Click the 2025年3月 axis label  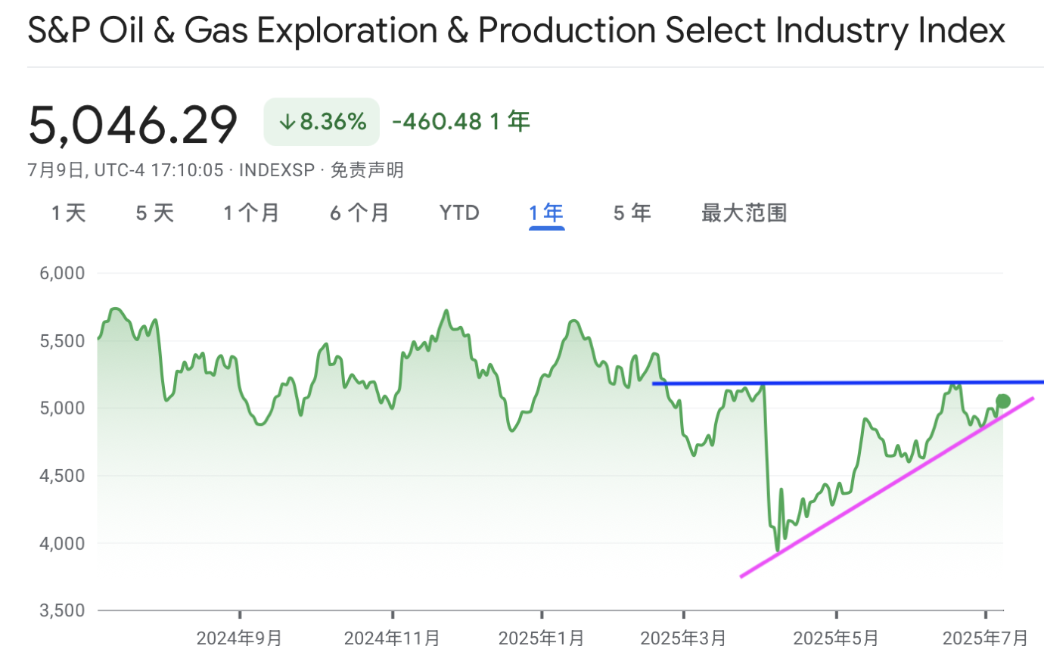click(x=683, y=638)
